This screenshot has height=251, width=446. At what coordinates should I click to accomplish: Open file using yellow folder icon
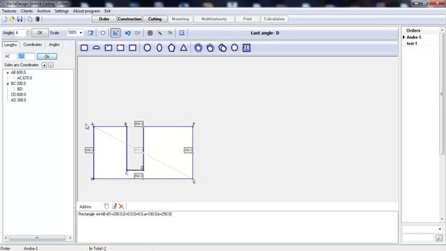coord(12,19)
